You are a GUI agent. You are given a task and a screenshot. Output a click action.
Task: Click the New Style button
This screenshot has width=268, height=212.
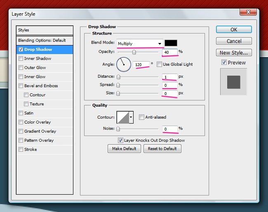point(234,52)
